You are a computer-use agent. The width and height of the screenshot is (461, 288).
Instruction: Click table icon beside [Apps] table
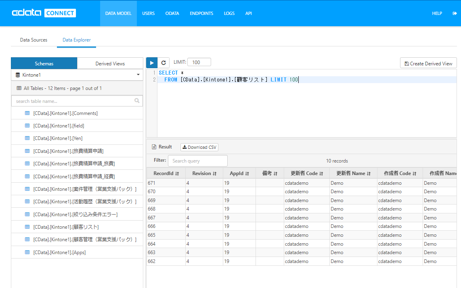[27, 252]
